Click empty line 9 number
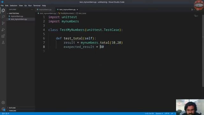The height and width of the screenshot is (115, 204). [44, 51]
